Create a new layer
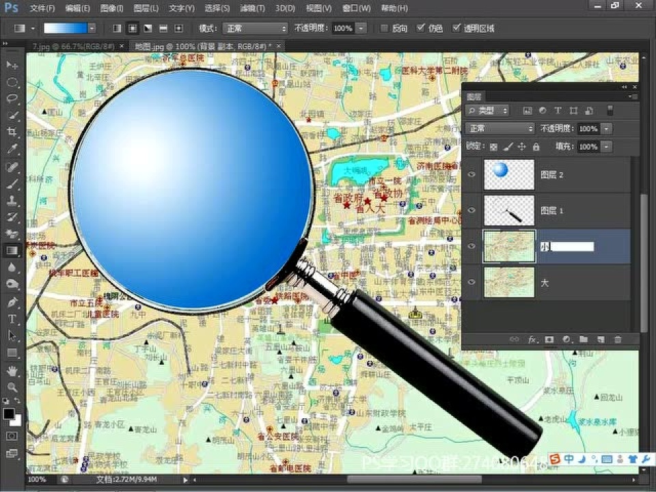This screenshot has height=492, width=656. (601, 340)
